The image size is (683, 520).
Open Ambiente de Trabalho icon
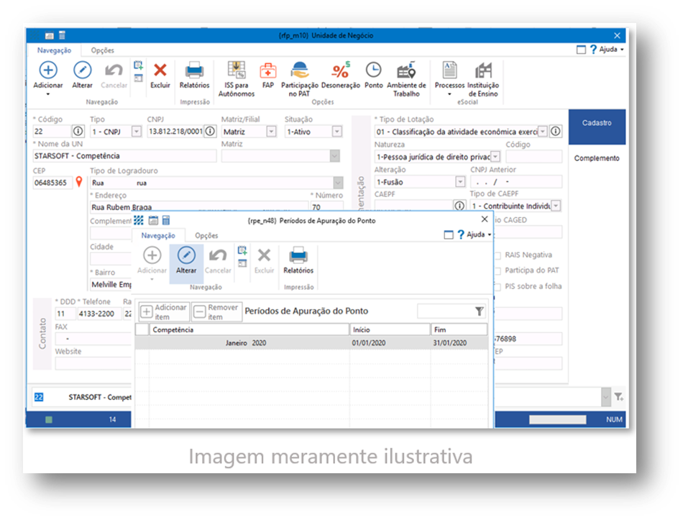[406, 70]
